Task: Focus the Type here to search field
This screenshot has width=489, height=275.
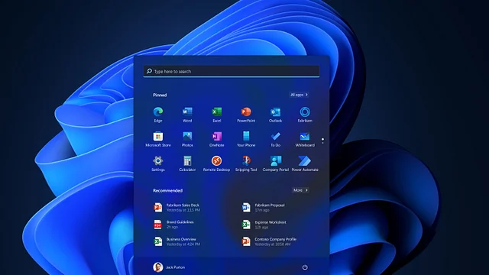Action: pos(232,71)
